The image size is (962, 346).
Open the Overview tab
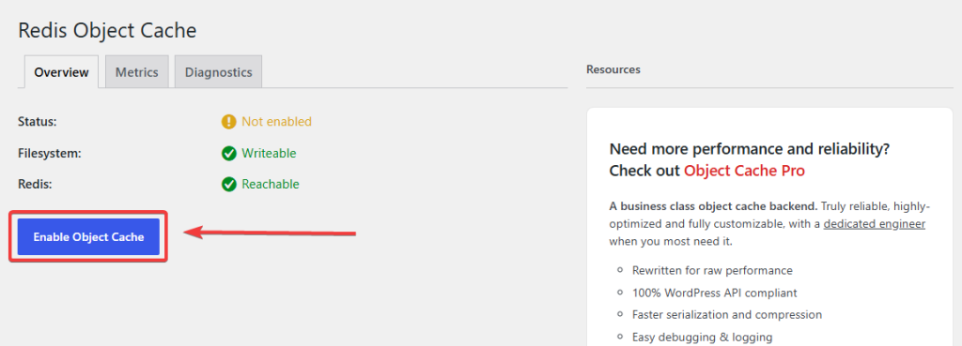[x=61, y=72]
